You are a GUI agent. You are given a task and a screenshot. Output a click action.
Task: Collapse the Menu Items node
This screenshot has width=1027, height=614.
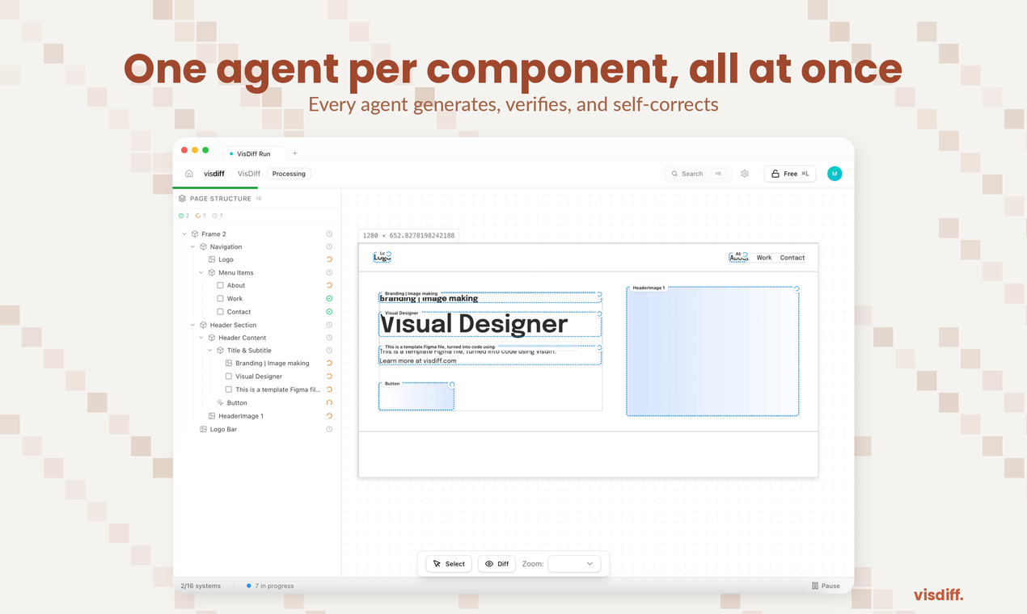coord(201,272)
